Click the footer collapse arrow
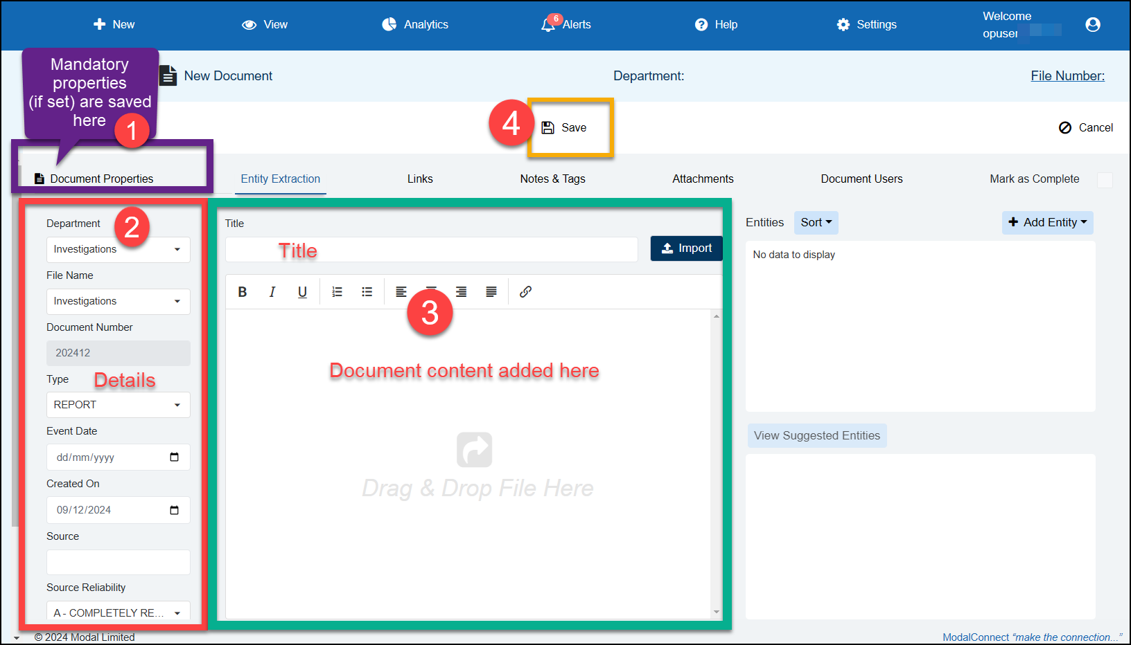Image resolution: width=1131 pixels, height=645 pixels. pos(17,638)
